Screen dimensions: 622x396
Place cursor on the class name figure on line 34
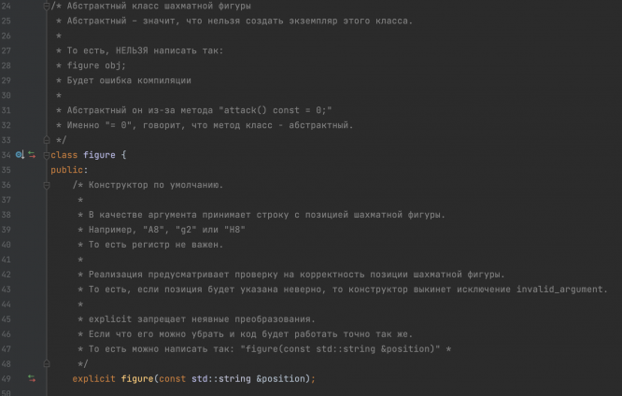[99, 154]
